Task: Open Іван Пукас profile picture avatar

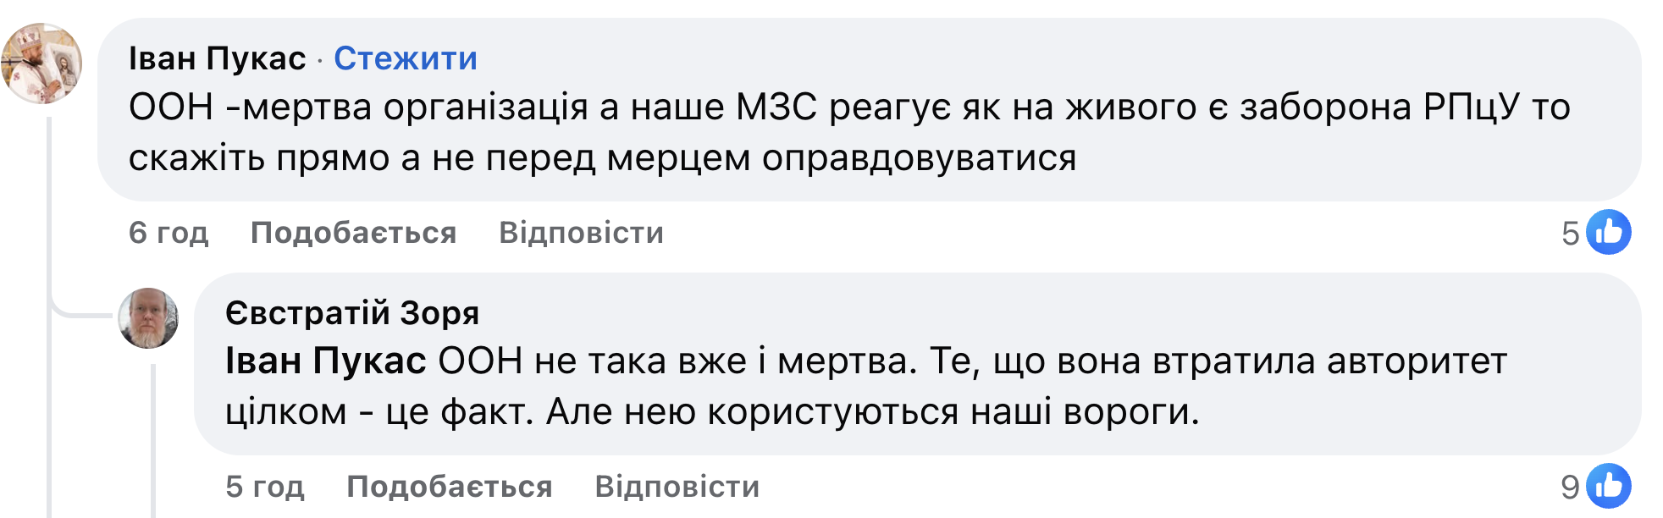Action: 41,63
